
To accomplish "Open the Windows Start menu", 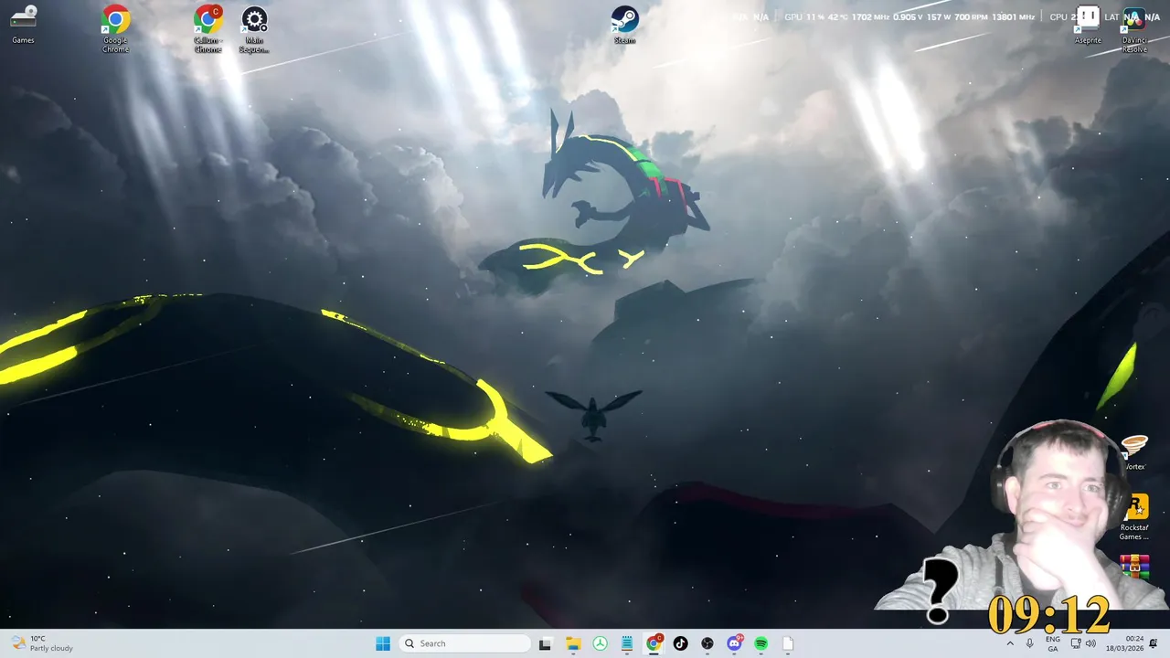I will point(383,643).
